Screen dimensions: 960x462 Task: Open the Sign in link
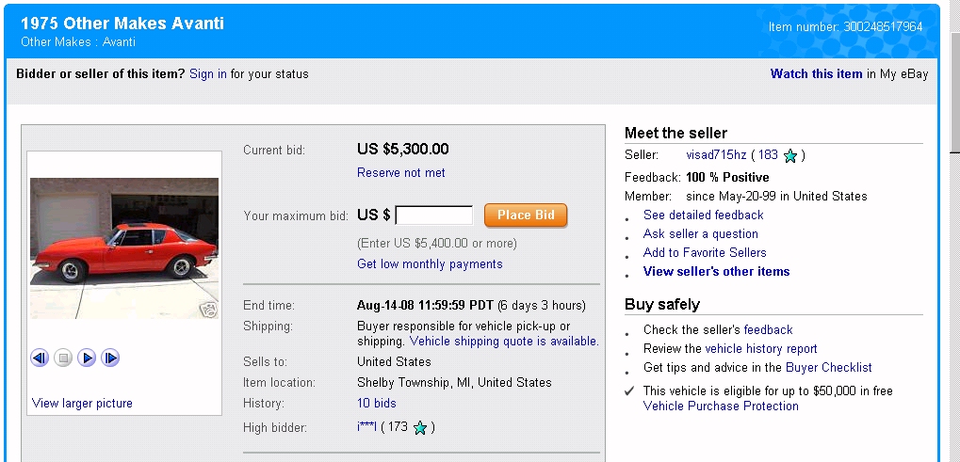pos(208,74)
